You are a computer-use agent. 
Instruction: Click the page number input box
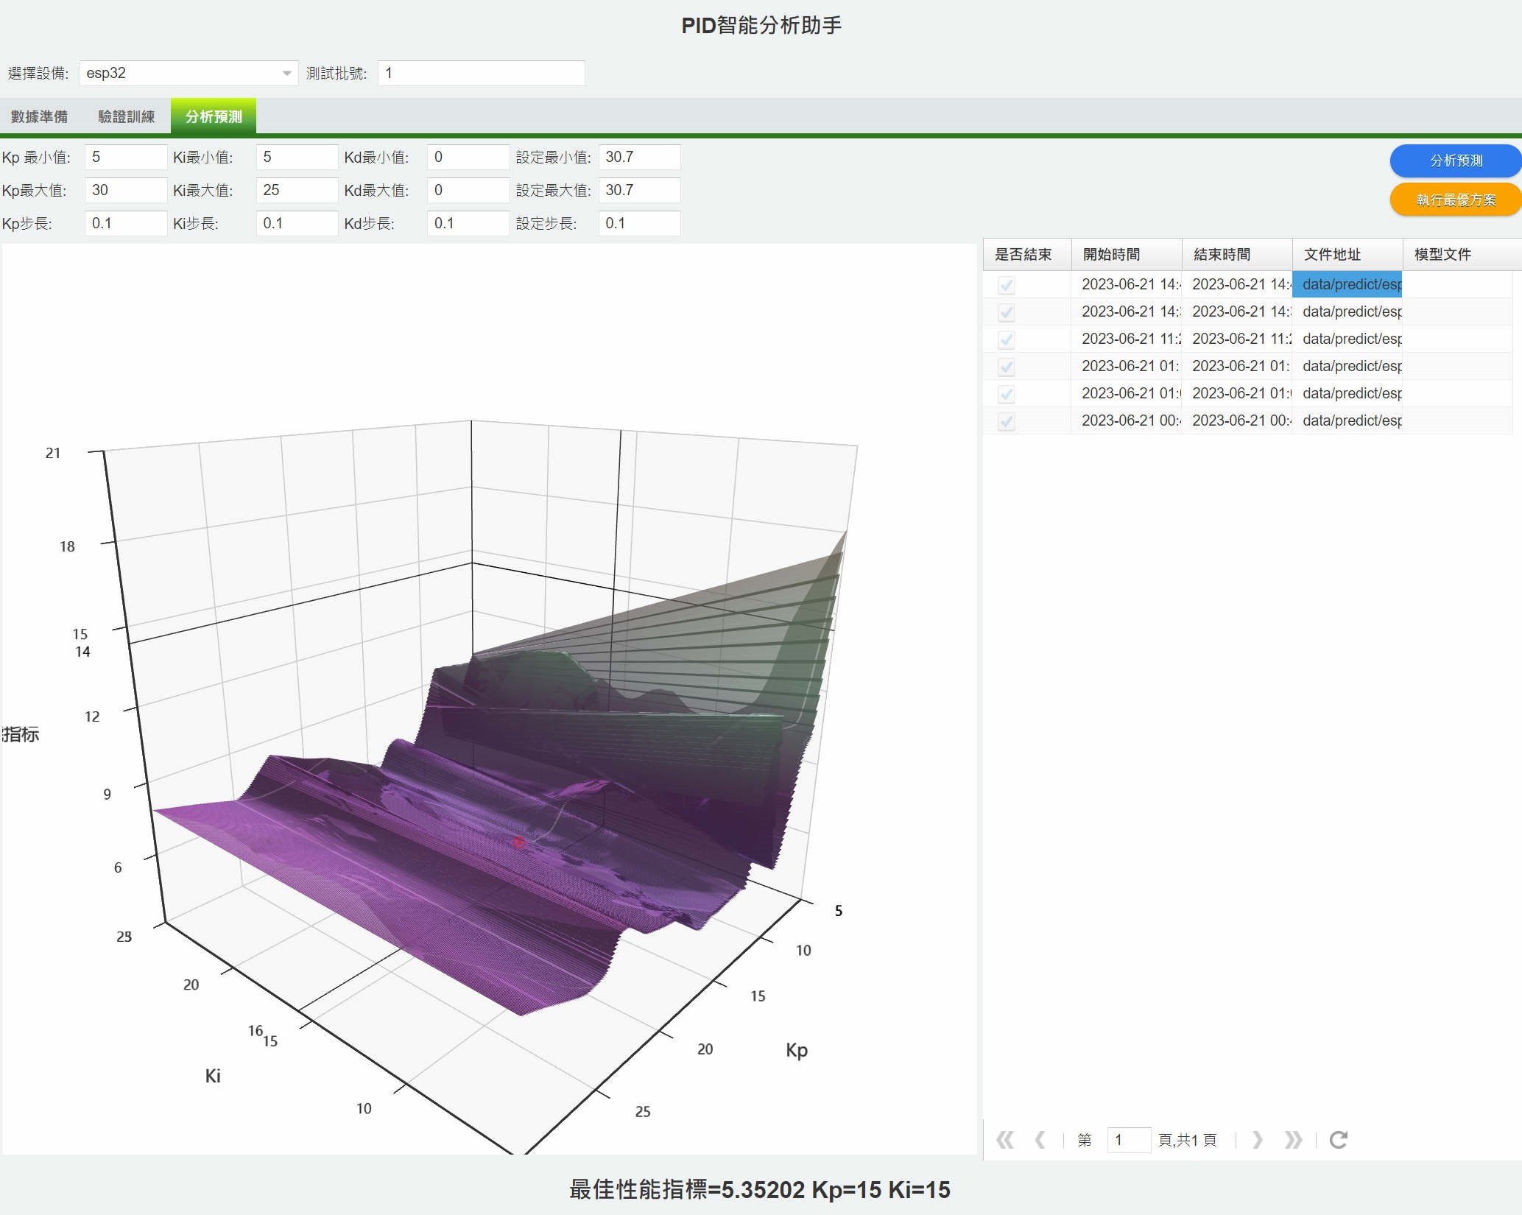[1128, 1140]
